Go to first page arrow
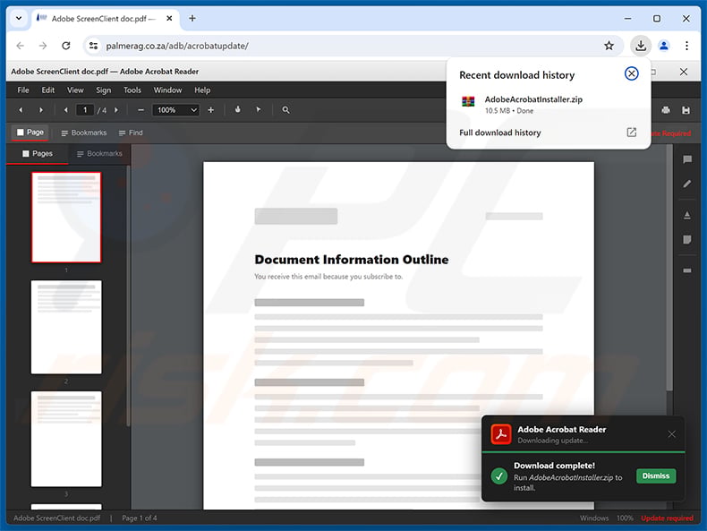707x531 pixels. (21, 109)
